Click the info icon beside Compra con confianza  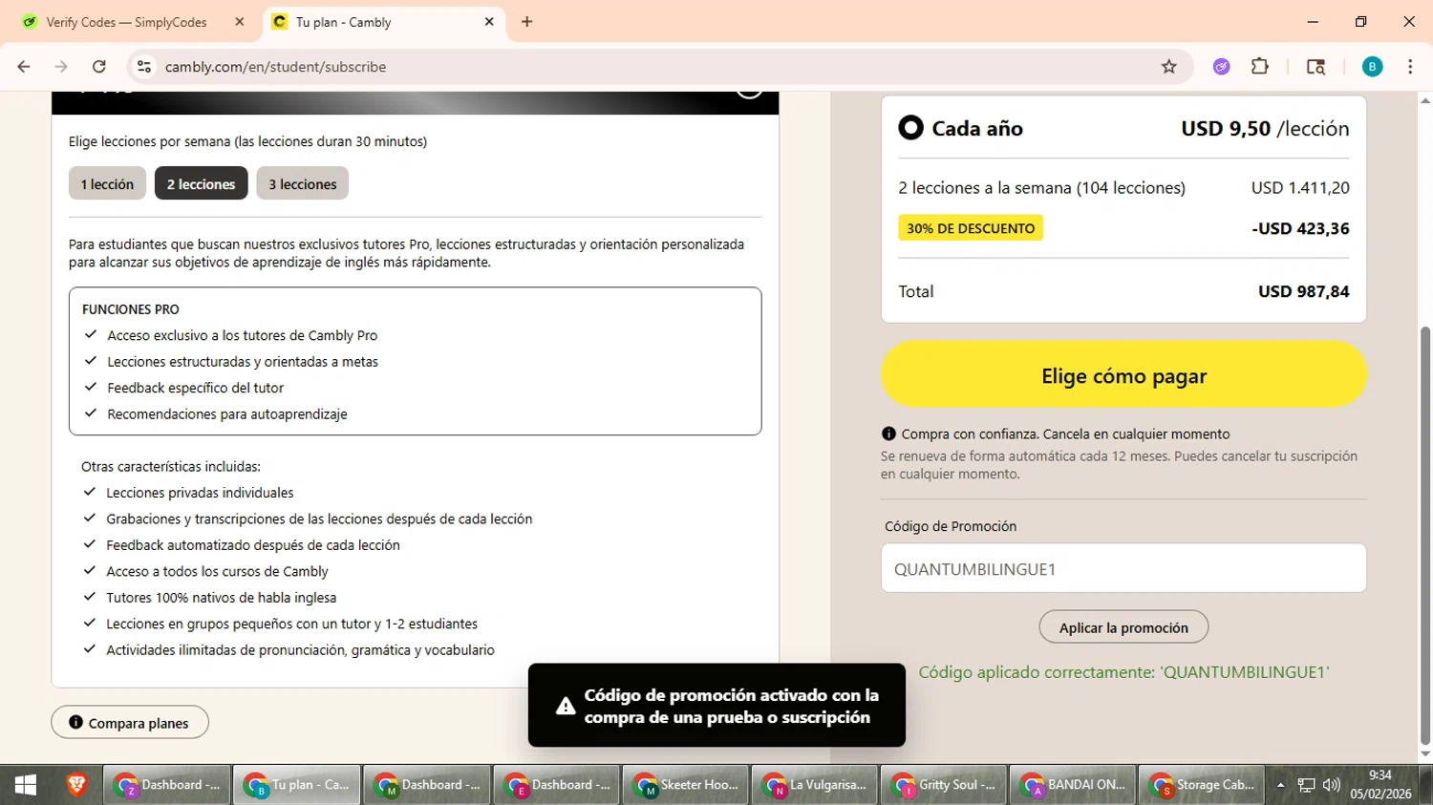coord(888,434)
